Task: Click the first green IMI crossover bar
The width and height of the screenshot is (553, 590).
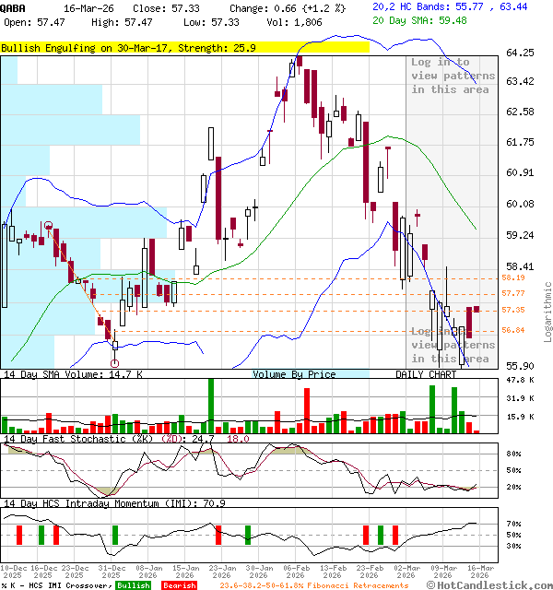Action: coord(18,535)
